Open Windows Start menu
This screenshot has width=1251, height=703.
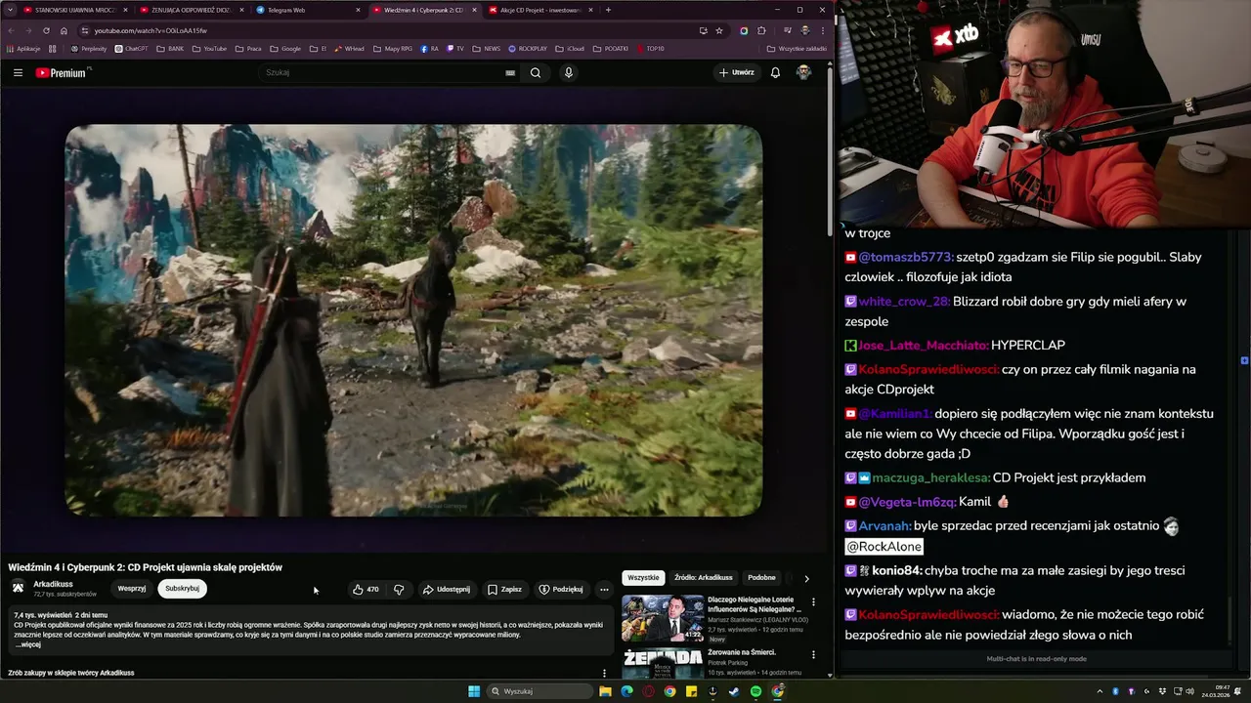[474, 691]
